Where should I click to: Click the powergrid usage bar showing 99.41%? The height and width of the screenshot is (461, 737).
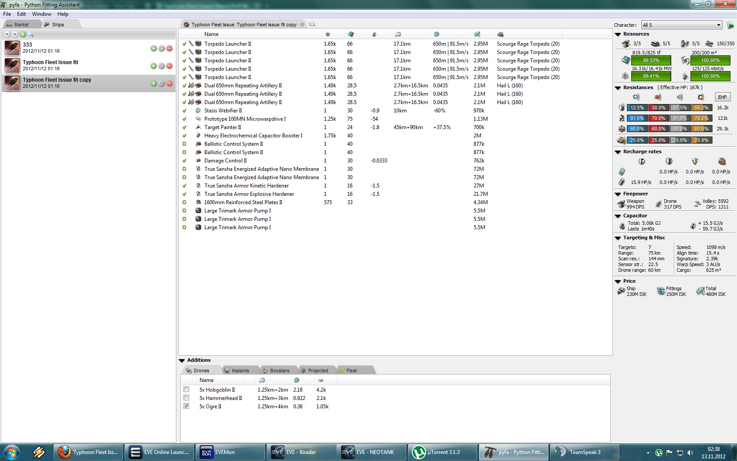click(x=651, y=76)
